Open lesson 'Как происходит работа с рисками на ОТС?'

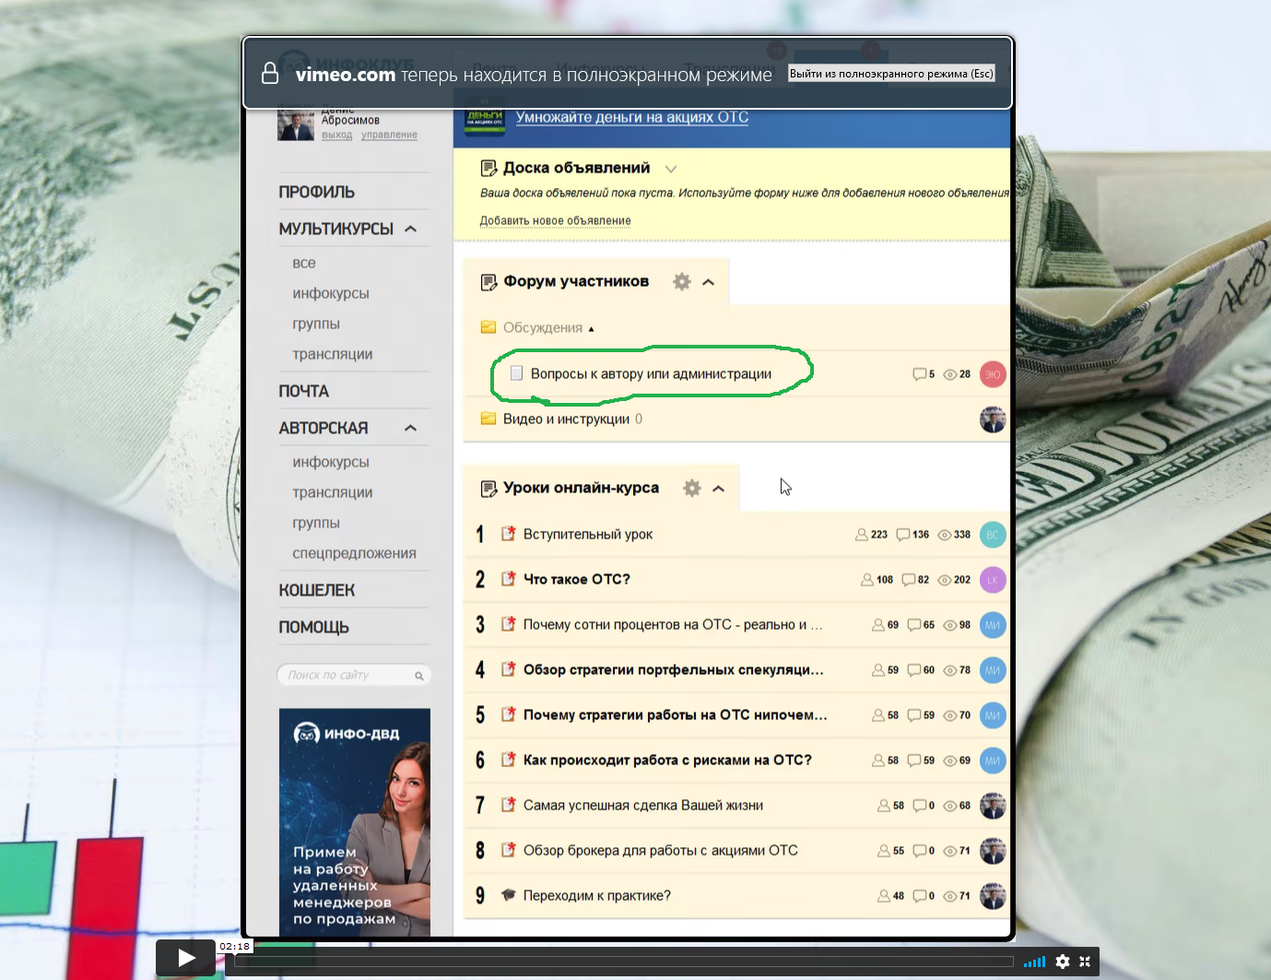tap(667, 760)
